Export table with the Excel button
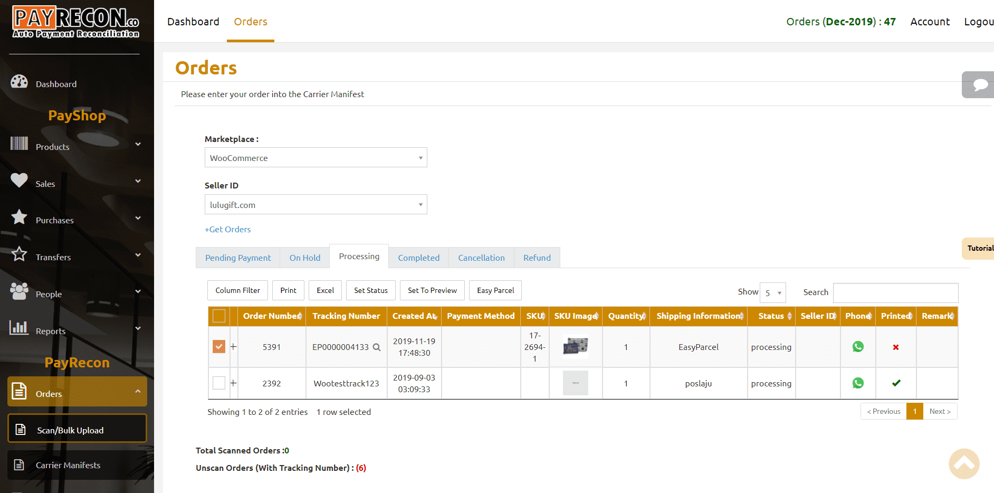The width and height of the screenshot is (994, 493). tap(325, 290)
